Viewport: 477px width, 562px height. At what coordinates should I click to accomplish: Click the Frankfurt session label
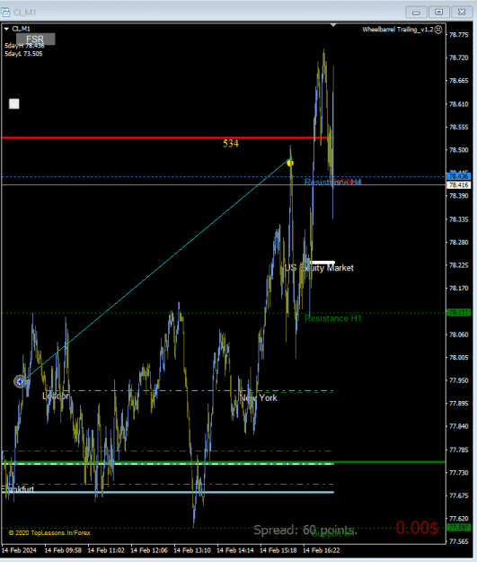(x=18, y=489)
